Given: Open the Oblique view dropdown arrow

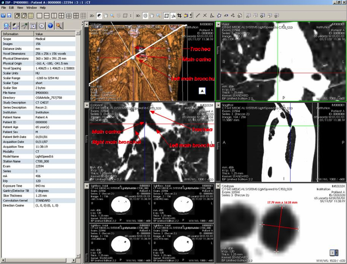Looking at the screenshot, I should click(x=218, y=186).
